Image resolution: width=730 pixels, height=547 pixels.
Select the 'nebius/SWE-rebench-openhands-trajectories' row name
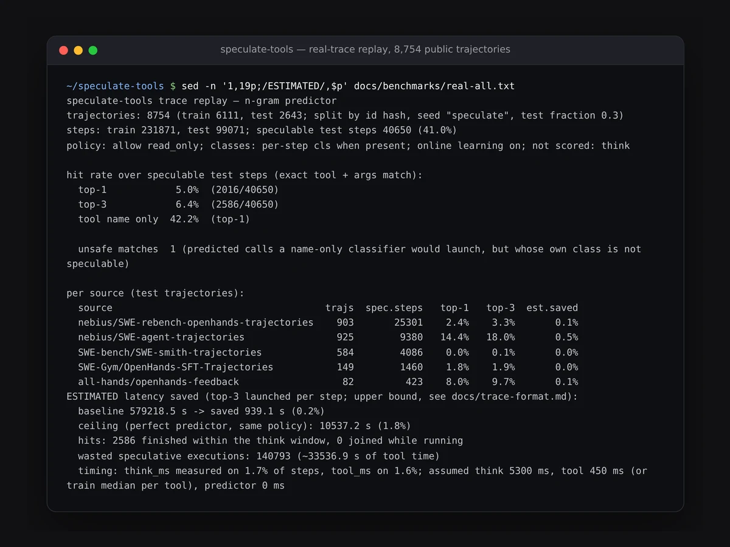pyautogui.click(x=196, y=322)
